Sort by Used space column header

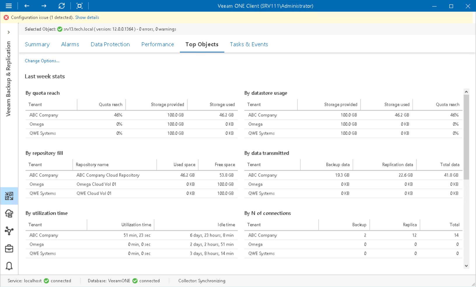tap(177, 165)
